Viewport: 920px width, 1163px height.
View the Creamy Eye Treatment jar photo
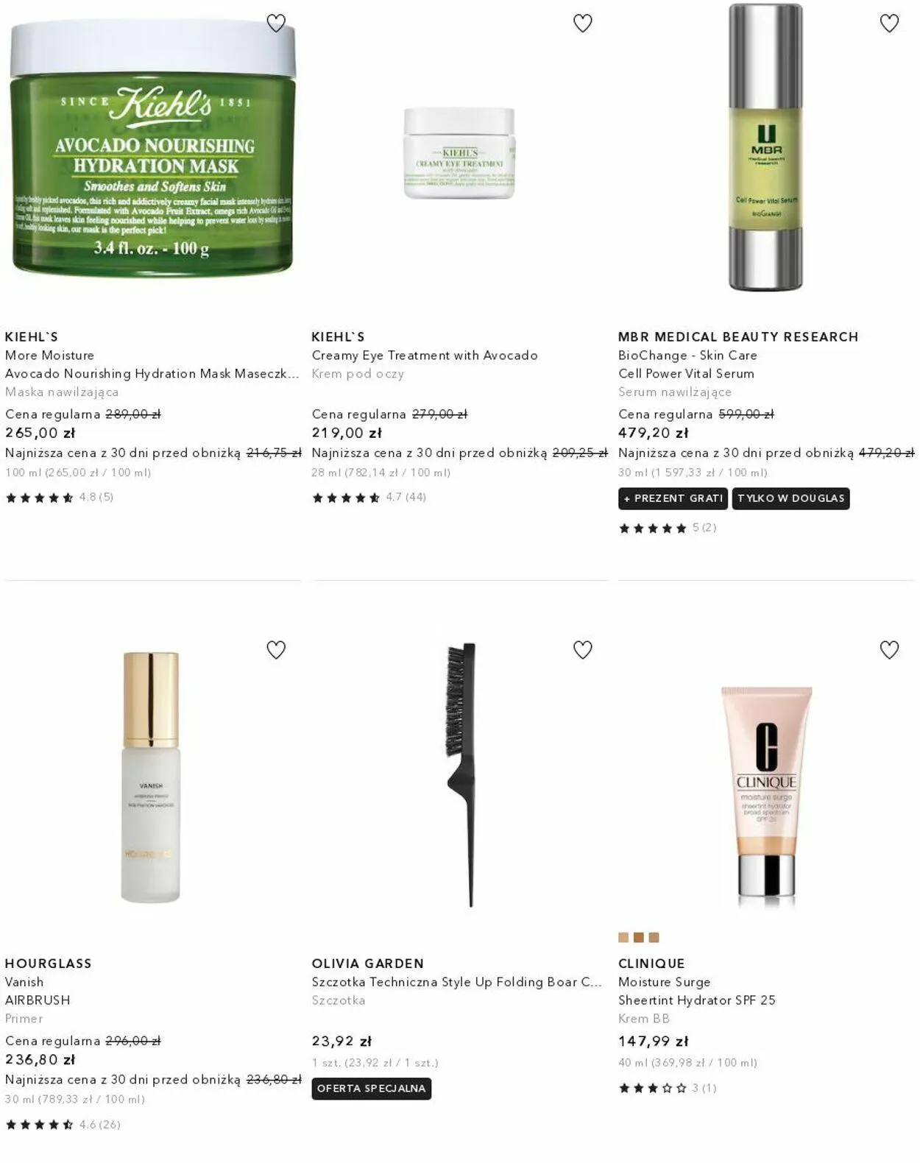pos(459,153)
